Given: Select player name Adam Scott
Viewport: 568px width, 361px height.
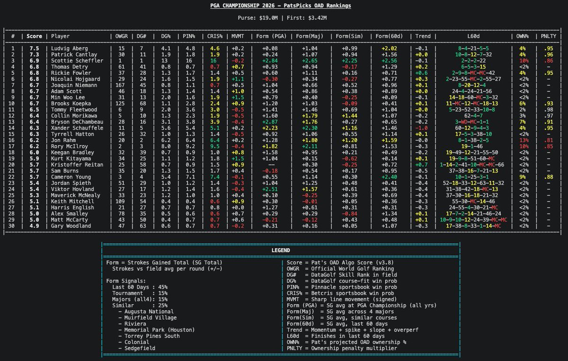Looking at the screenshot, I should [67, 91].
